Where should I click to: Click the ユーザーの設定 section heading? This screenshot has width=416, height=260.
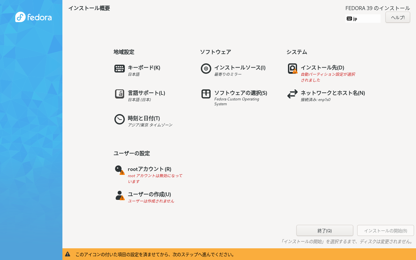(x=132, y=153)
